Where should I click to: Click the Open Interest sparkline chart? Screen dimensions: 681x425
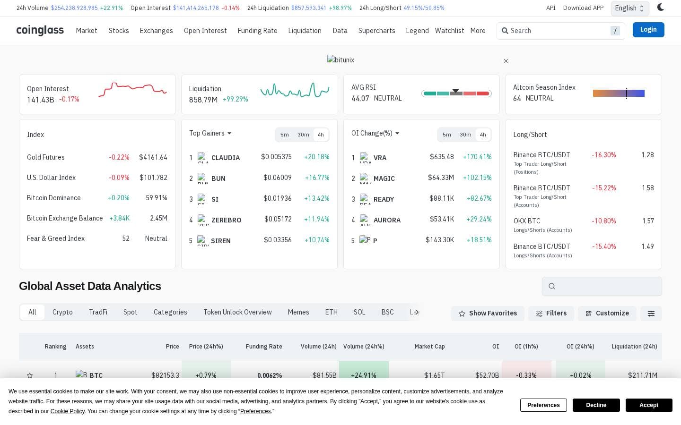(x=132, y=90)
